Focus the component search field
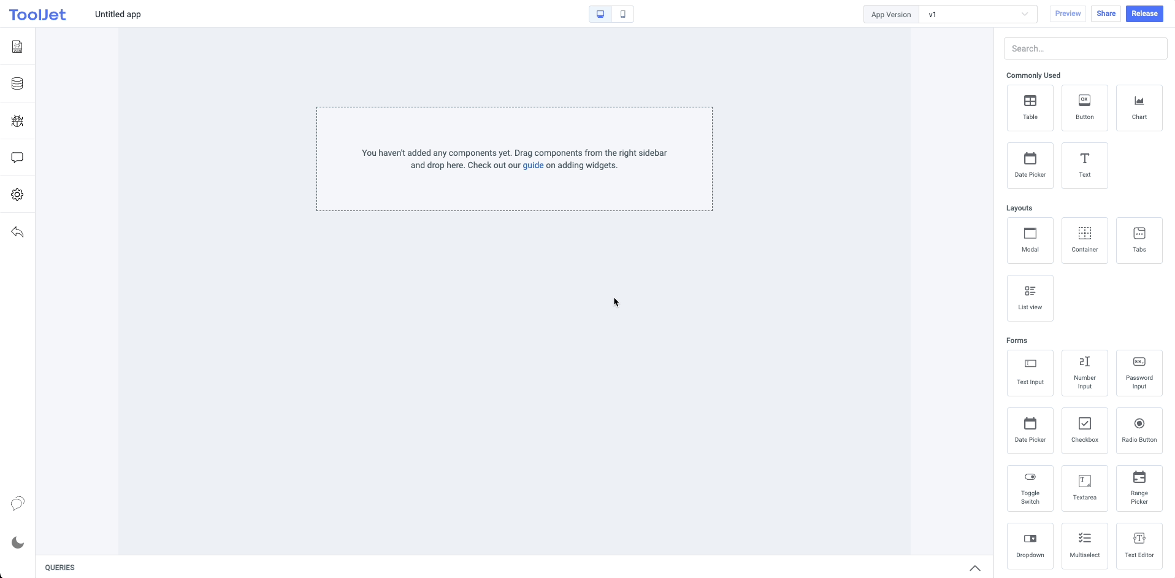1175x578 pixels. click(1085, 48)
